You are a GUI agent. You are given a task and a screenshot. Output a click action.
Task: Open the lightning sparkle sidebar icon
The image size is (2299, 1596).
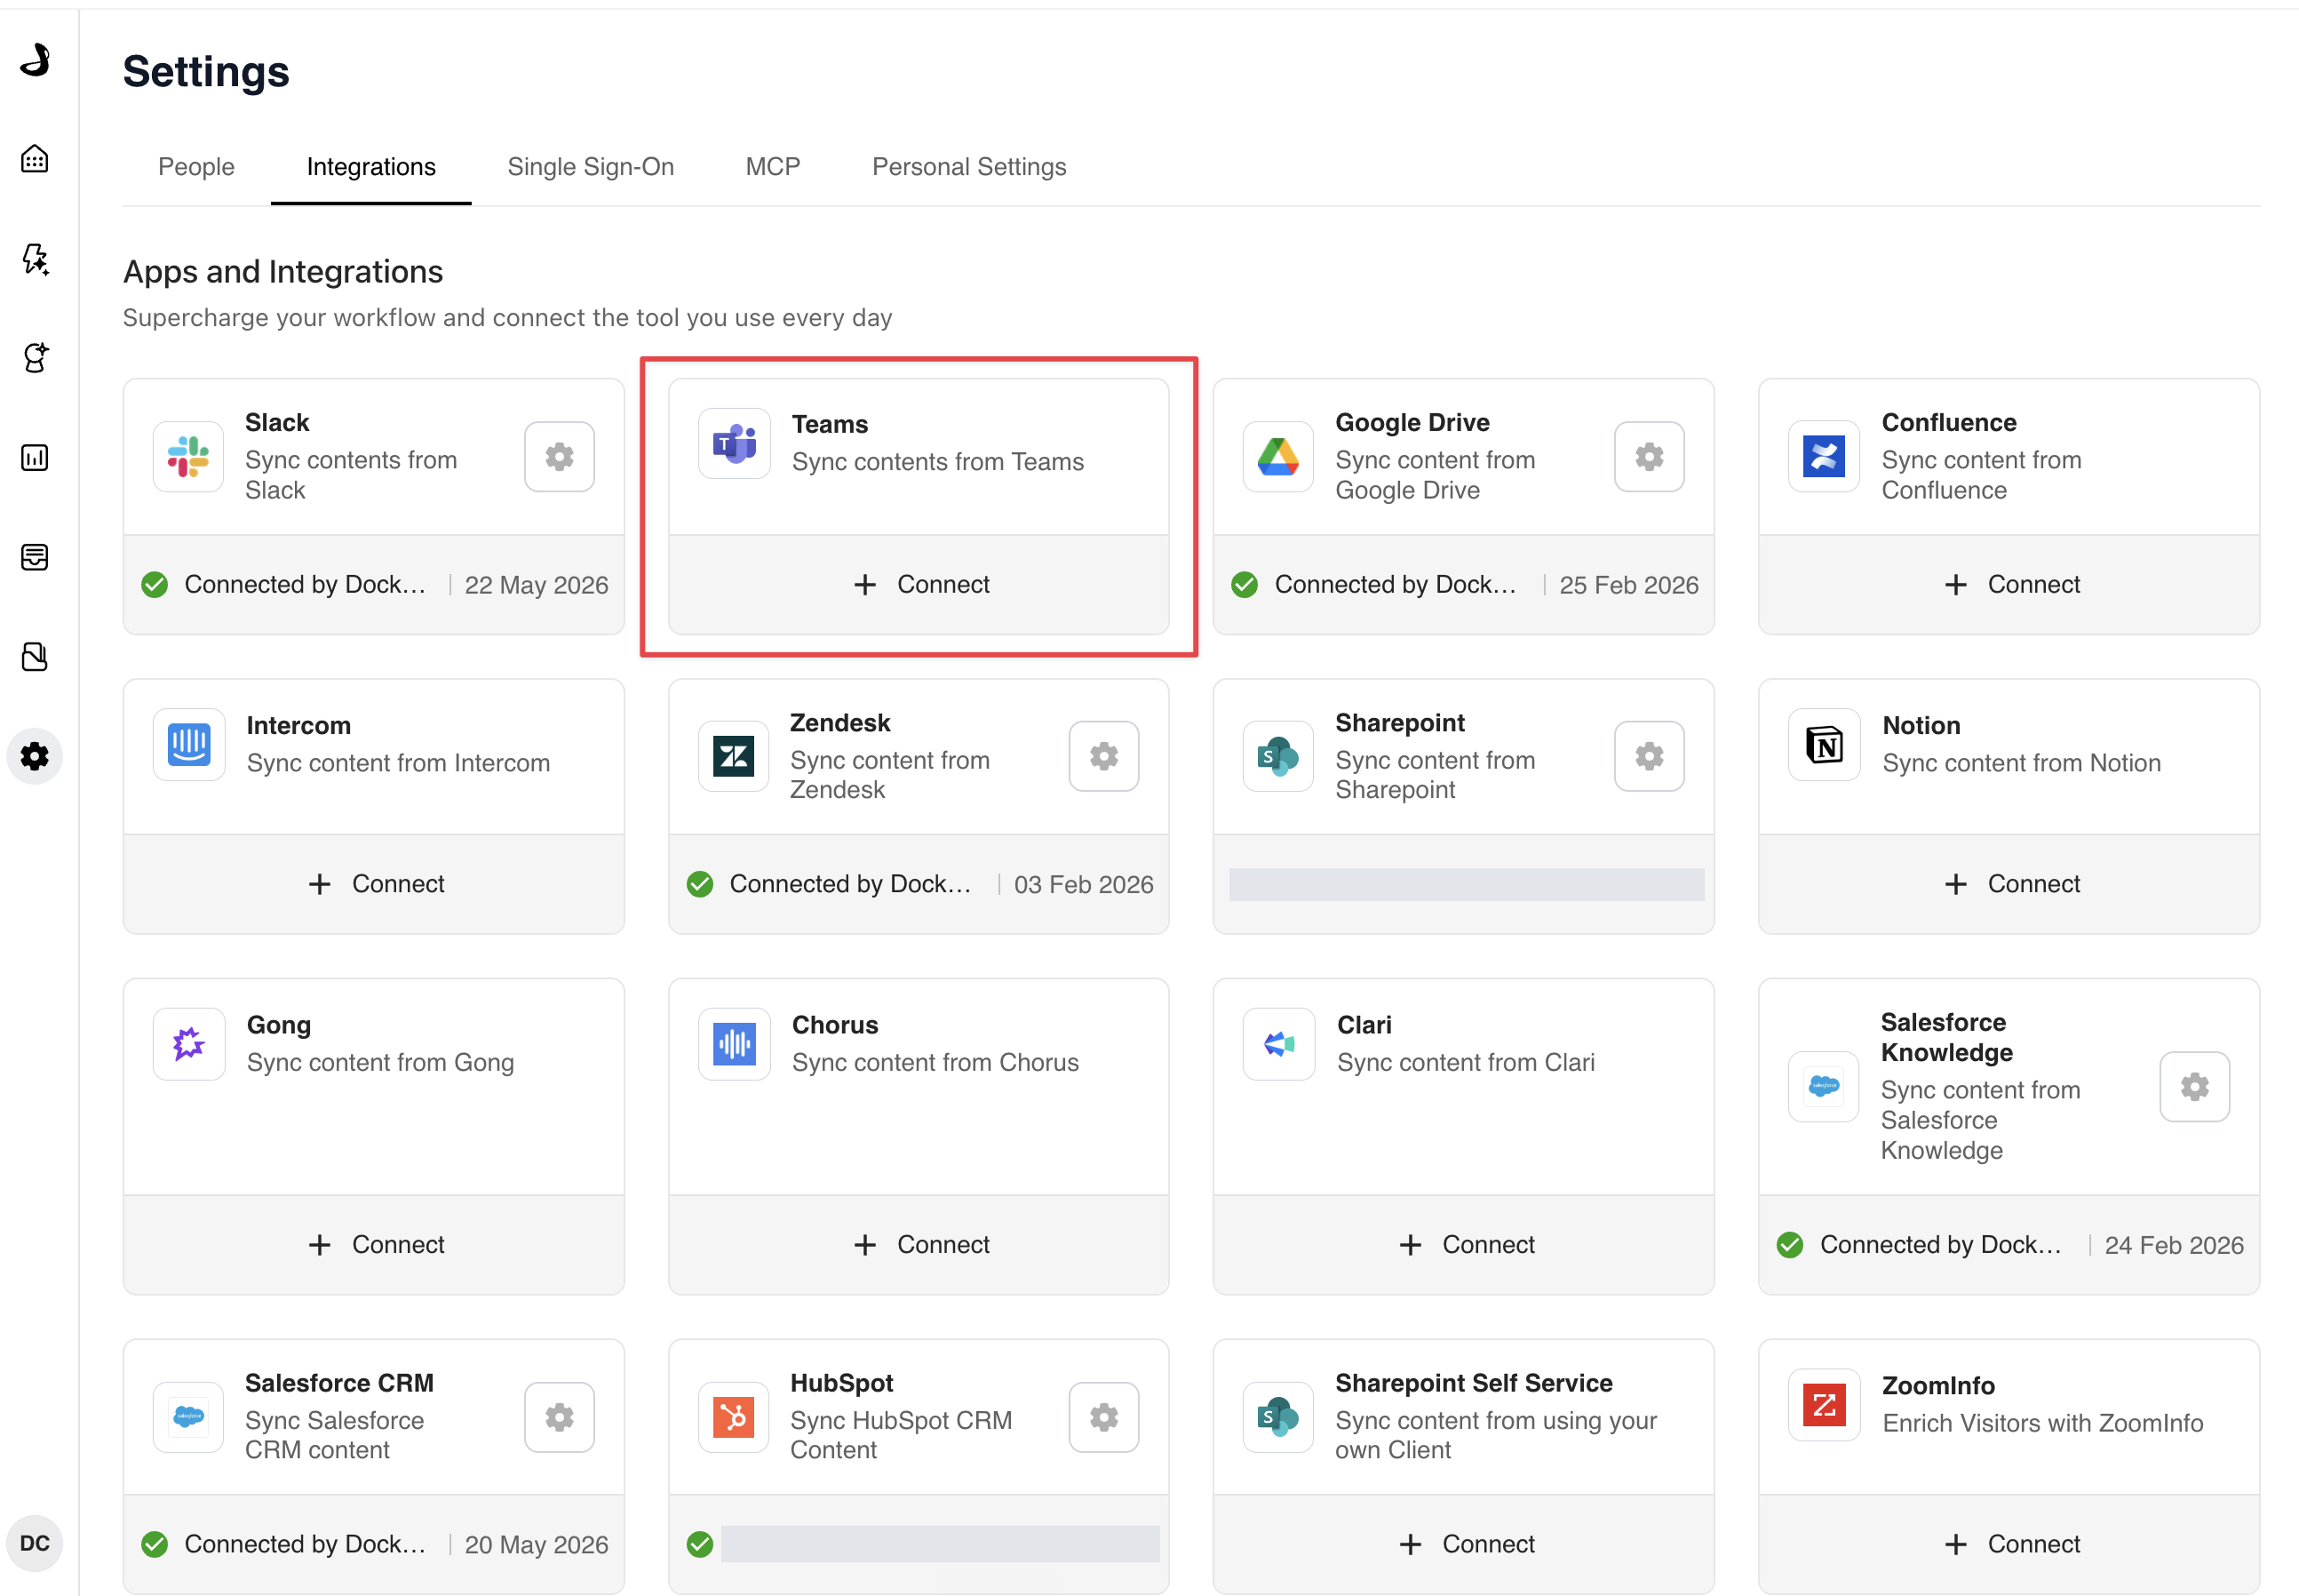tap(35, 259)
